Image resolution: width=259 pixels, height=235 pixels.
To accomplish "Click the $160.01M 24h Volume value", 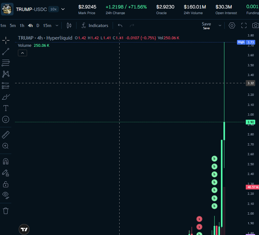I will pyautogui.click(x=195, y=7).
